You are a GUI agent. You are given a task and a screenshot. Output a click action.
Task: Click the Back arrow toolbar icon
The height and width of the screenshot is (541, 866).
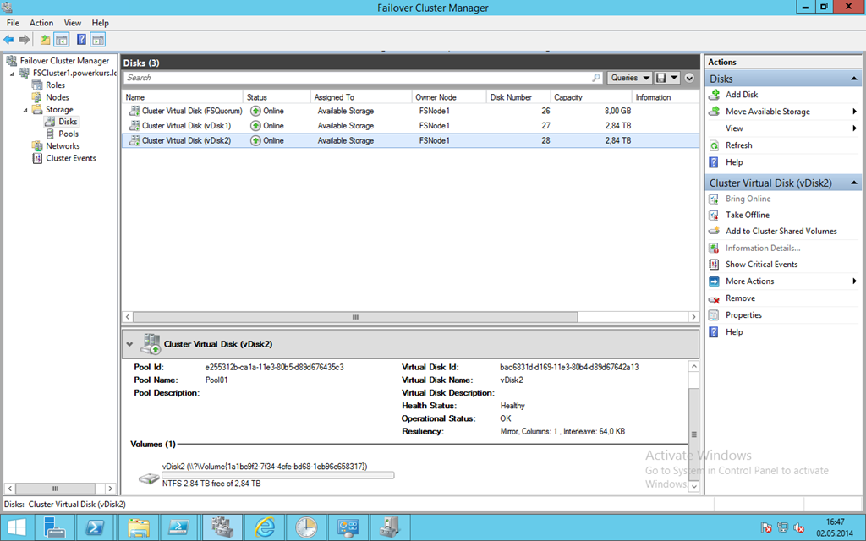click(x=8, y=40)
